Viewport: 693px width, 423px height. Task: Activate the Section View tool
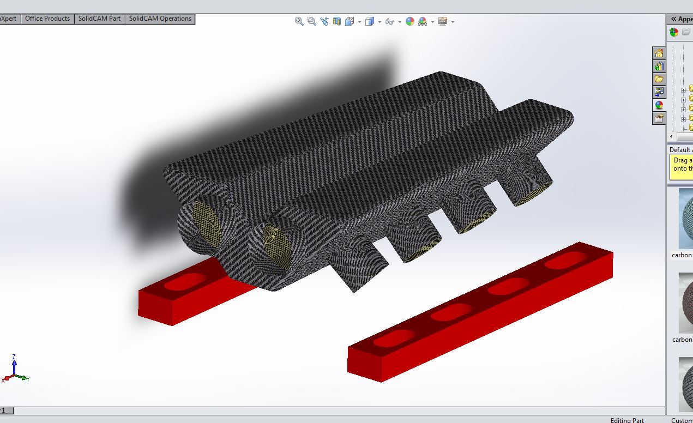(x=337, y=21)
